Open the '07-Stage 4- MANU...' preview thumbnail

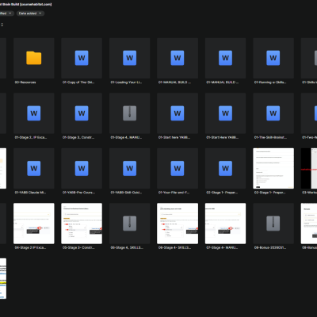[x=225, y=223]
